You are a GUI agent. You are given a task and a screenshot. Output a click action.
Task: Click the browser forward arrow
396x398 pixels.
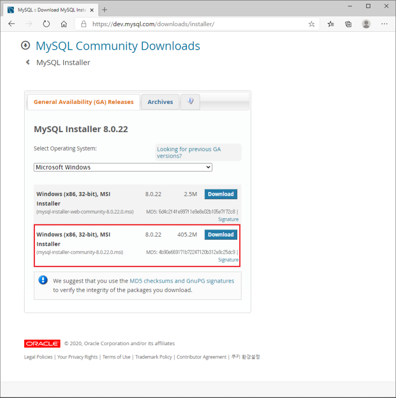click(x=29, y=24)
